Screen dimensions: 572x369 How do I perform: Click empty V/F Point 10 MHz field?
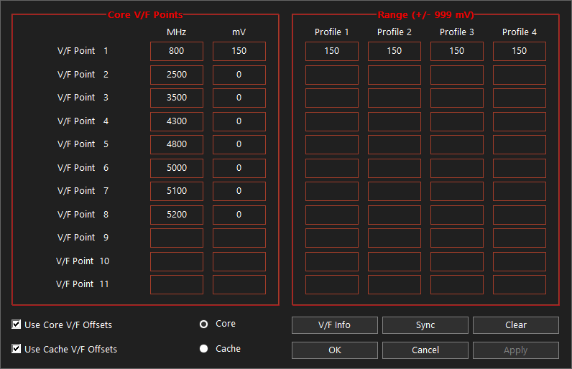[x=177, y=261]
